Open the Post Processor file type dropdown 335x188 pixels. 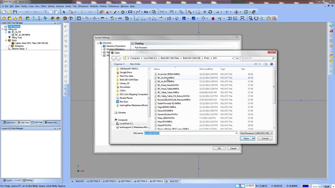point(256,133)
